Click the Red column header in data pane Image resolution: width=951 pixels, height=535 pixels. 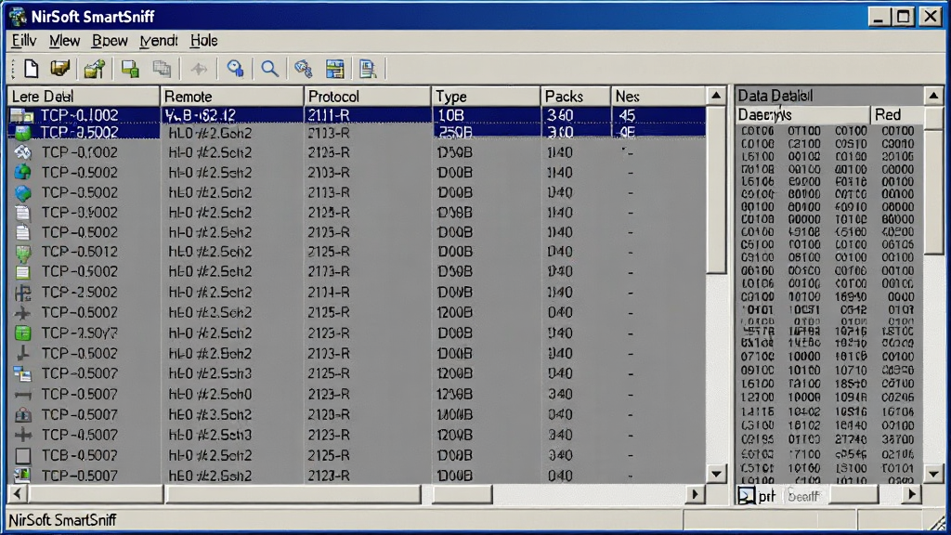click(897, 114)
